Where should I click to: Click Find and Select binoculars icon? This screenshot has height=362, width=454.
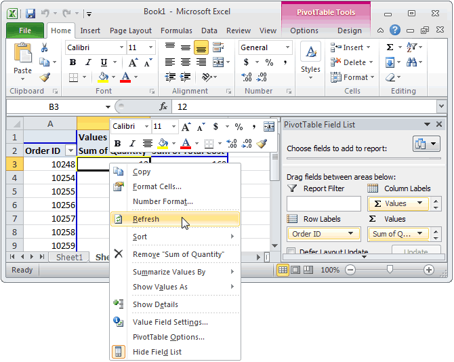pyautogui.click(x=411, y=62)
